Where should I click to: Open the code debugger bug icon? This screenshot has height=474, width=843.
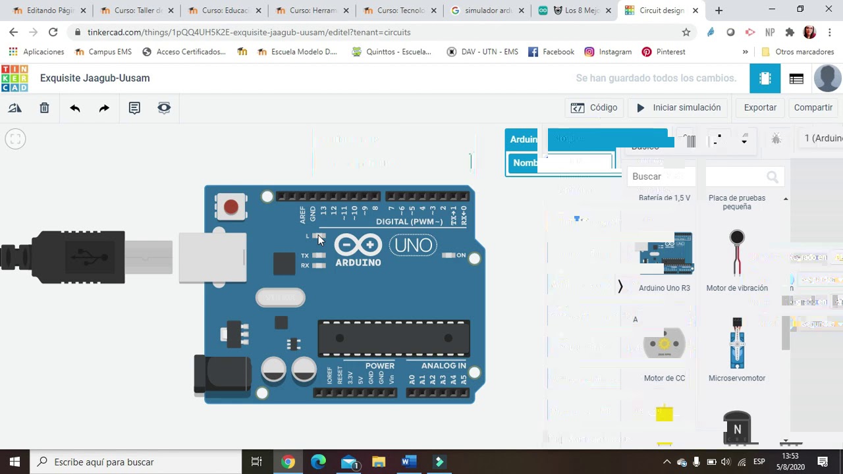click(x=776, y=138)
